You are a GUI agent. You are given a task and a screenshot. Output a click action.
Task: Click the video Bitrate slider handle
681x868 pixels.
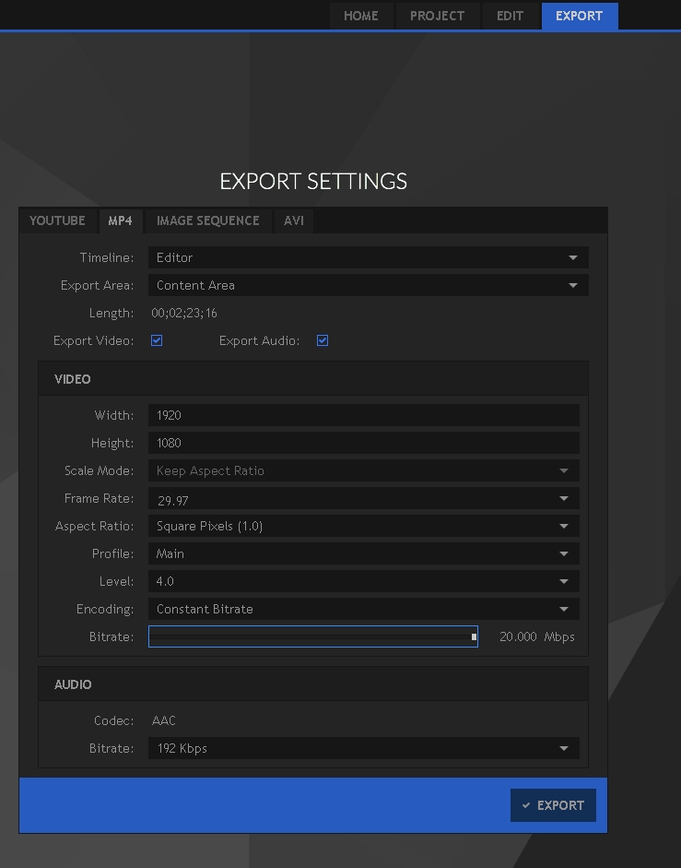474,636
